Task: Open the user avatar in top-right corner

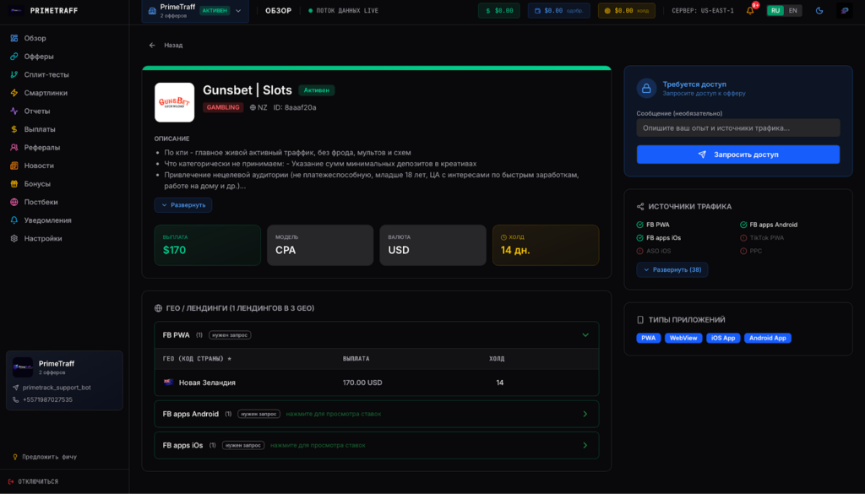Action: (845, 10)
